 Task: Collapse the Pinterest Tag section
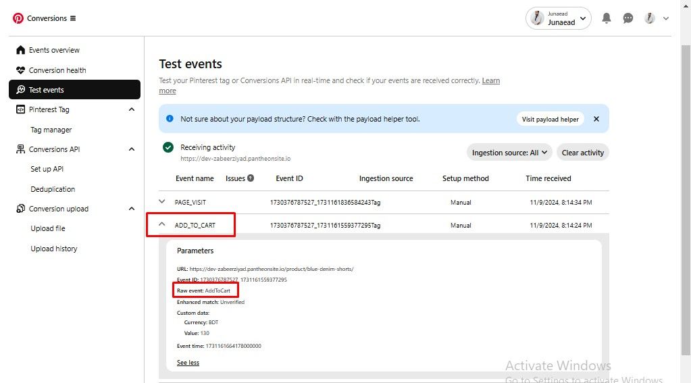[131, 109]
